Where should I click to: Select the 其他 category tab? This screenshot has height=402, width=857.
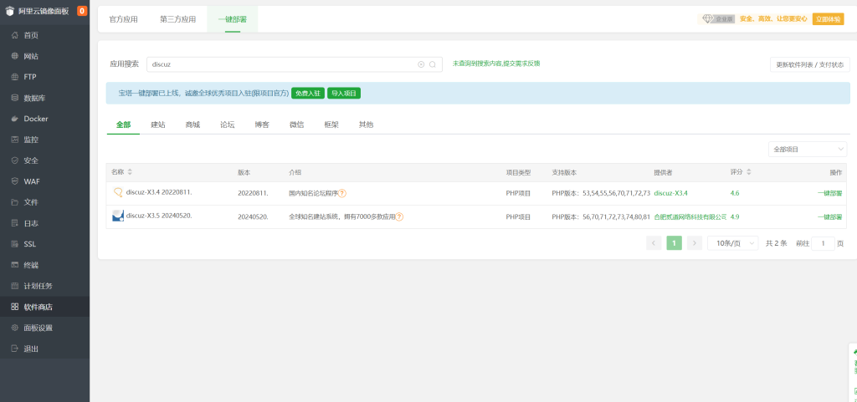click(x=367, y=125)
